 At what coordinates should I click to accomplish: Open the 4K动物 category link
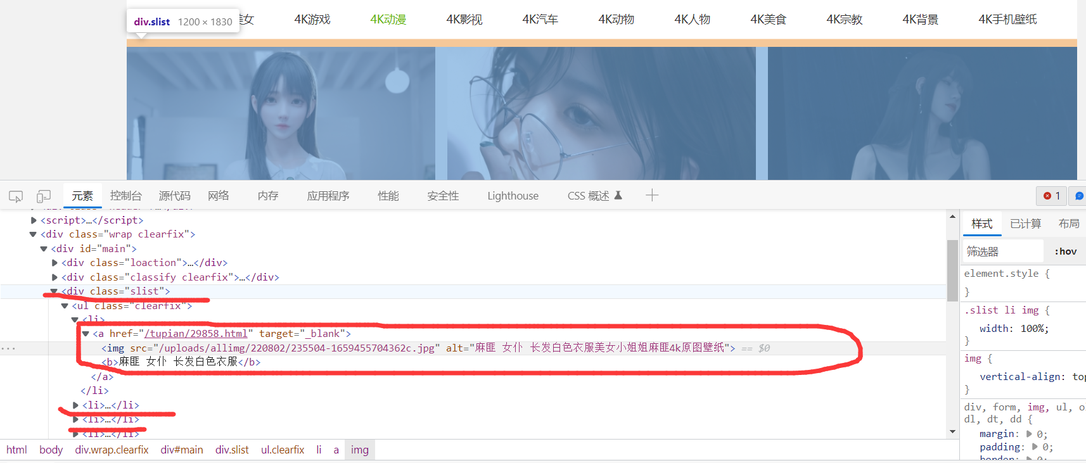click(x=616, y=20)
